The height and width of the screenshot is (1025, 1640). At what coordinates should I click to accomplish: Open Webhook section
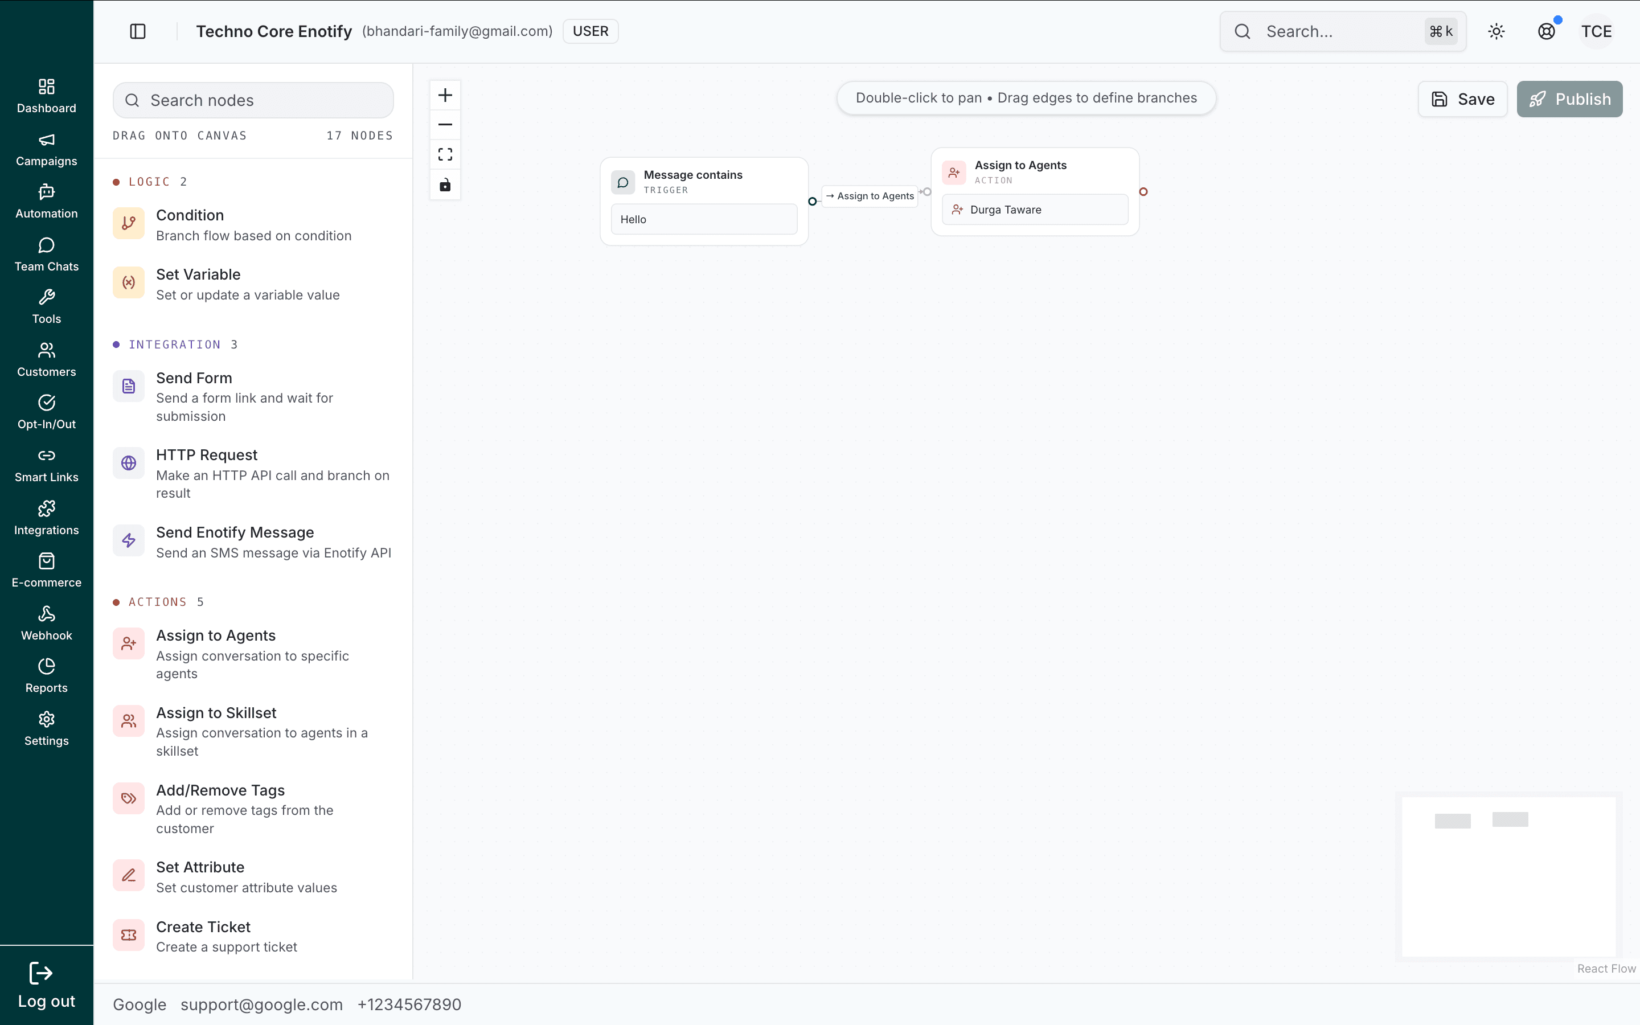tap(46, 624)
